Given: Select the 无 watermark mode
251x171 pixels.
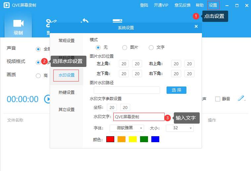Looking at the screenshot, I should [98, 47].
